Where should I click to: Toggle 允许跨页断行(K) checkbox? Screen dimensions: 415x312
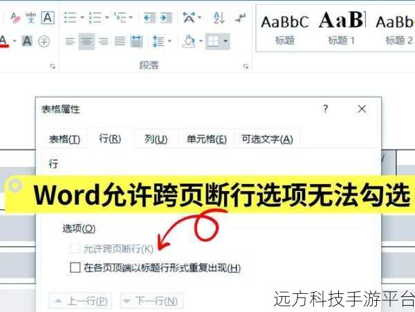point(75,249)
